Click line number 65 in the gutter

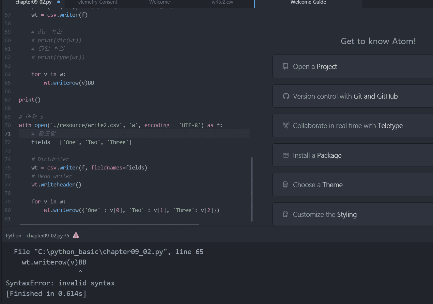[8, 83]
